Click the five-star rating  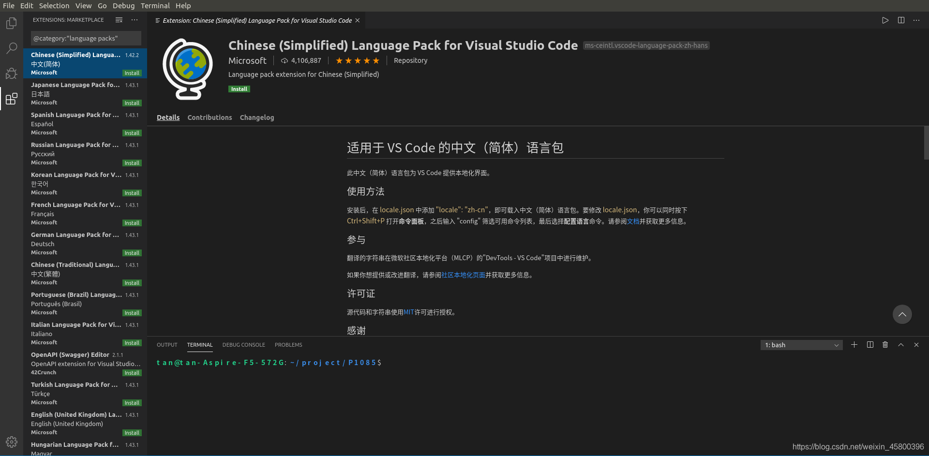(358, 60)
